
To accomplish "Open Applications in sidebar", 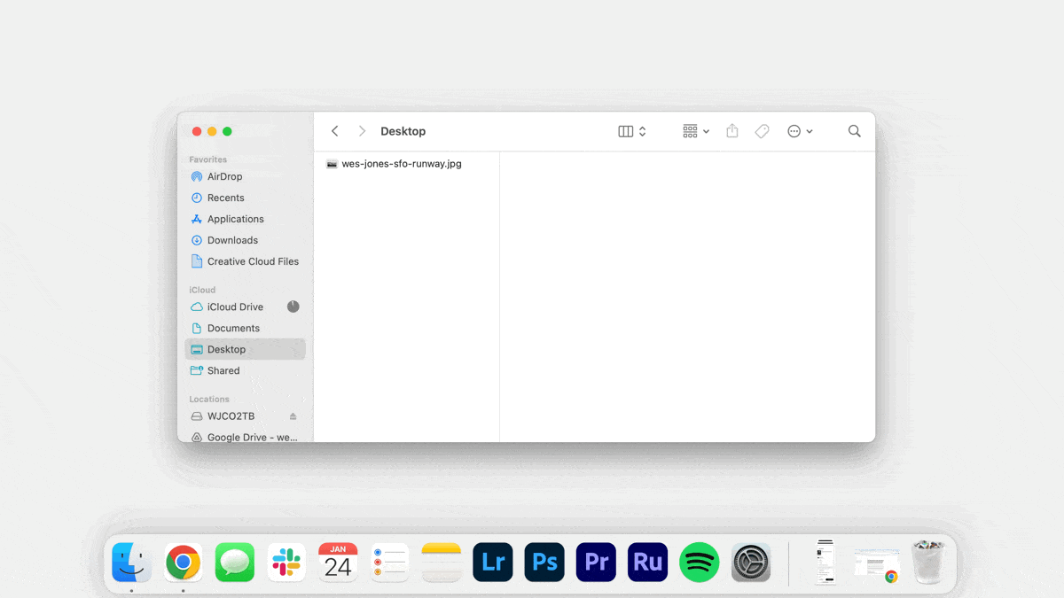I will pyautogui.click(x=245, y=219).
